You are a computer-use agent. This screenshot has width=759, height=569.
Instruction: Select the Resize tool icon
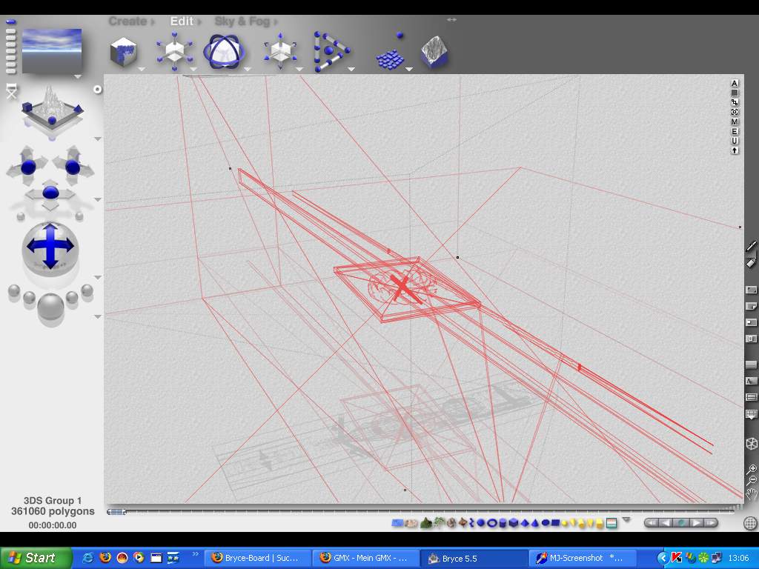click(x=175, y=51)
